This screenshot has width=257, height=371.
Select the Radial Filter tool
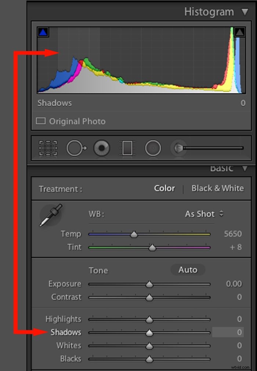pos(153,148)
